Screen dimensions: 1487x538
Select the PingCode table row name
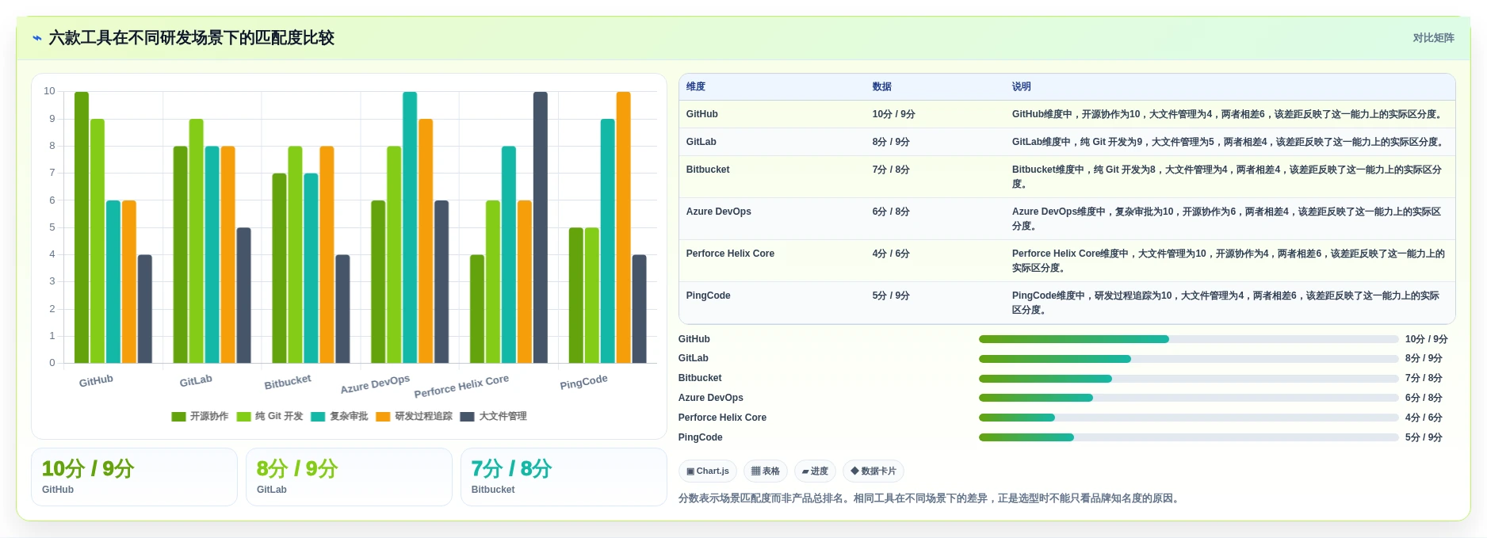click(709, 296)
